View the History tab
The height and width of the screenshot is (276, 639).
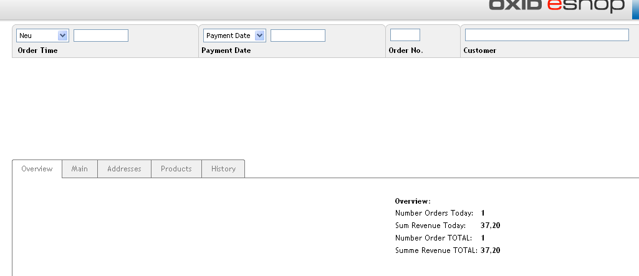(x=223, y=169)
